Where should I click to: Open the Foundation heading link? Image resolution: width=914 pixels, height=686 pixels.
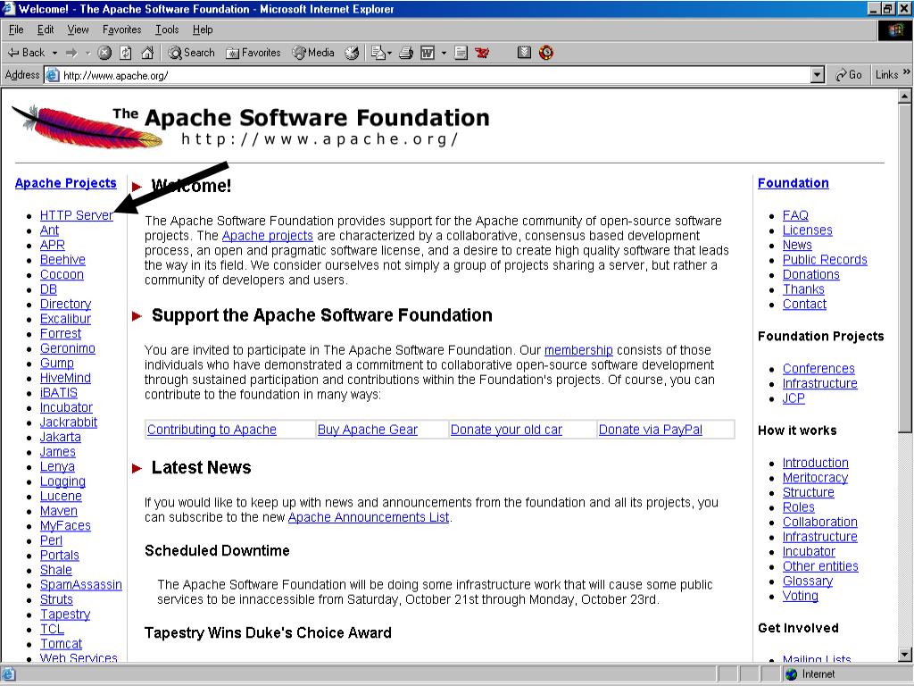coord(793,183)
